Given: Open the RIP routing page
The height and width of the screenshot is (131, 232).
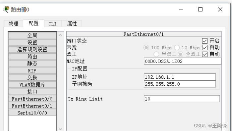Looking at the screenshot, I should [x=32, y=70].
